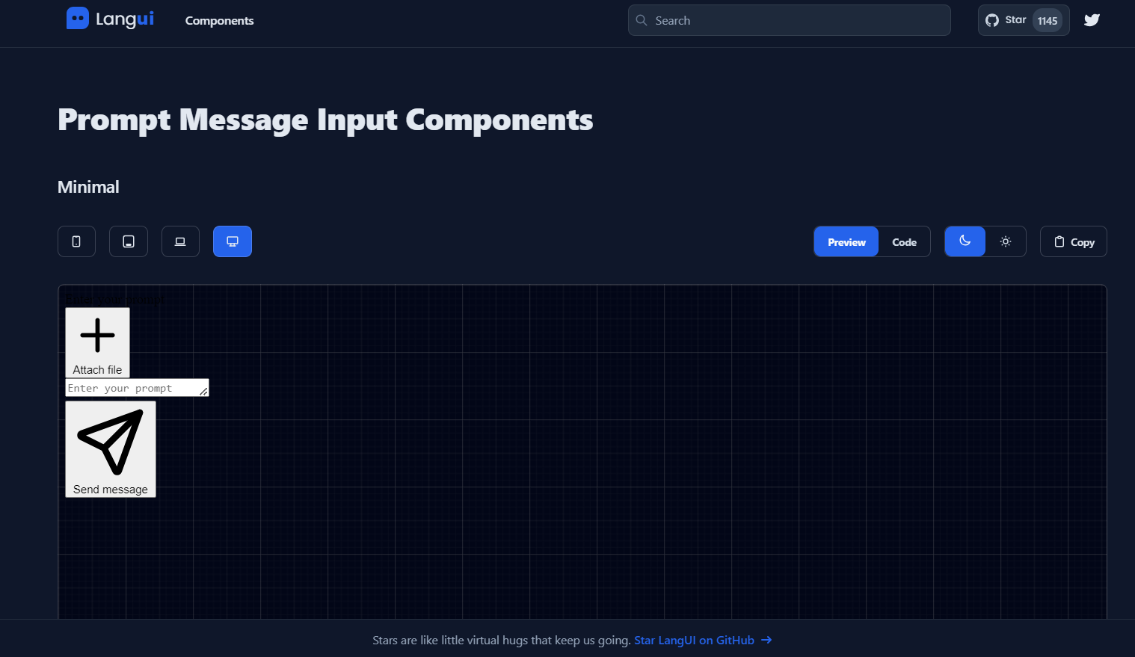Click the magnifier icon in search bar
This screenshot has height=657, width=1135.
pyautogui.click(x=642, y=20)
